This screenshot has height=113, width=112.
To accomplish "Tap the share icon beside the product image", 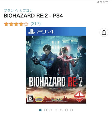I will pyautogui.click(x=104, y=32).
